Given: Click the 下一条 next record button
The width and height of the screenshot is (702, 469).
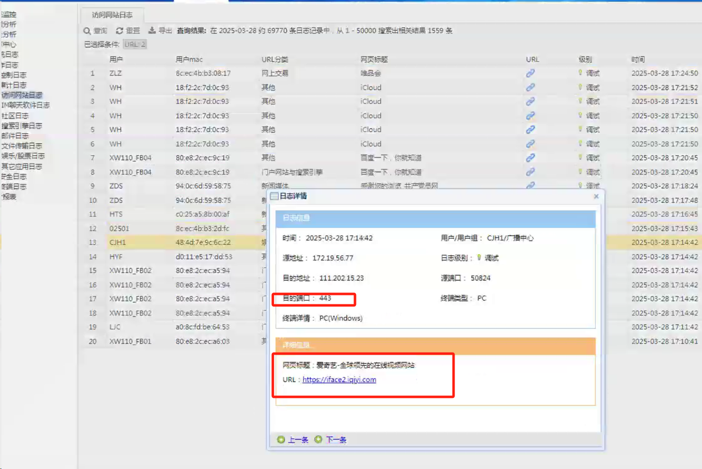Looking at the screenshot, I should (331, 440).
